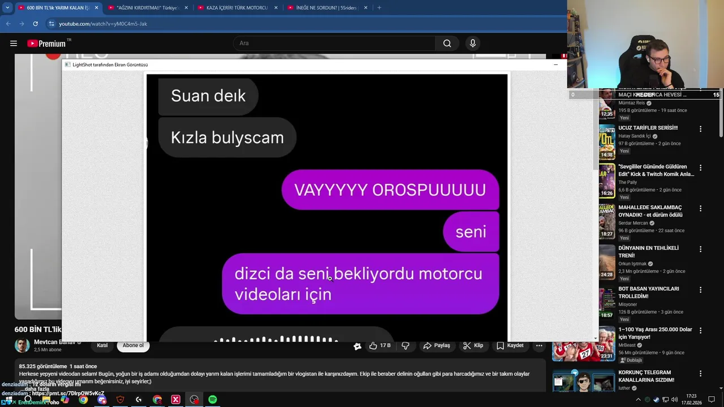
Task: Close the "KAZA İÇERİR" tab
Action: point(276,8)
